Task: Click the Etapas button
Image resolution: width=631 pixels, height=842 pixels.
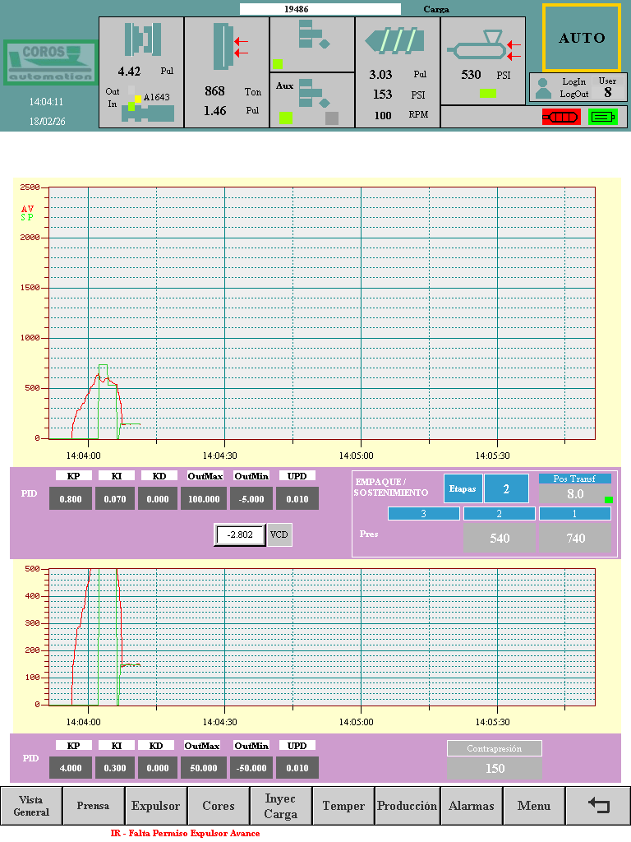Action: (x=463, y=488)
